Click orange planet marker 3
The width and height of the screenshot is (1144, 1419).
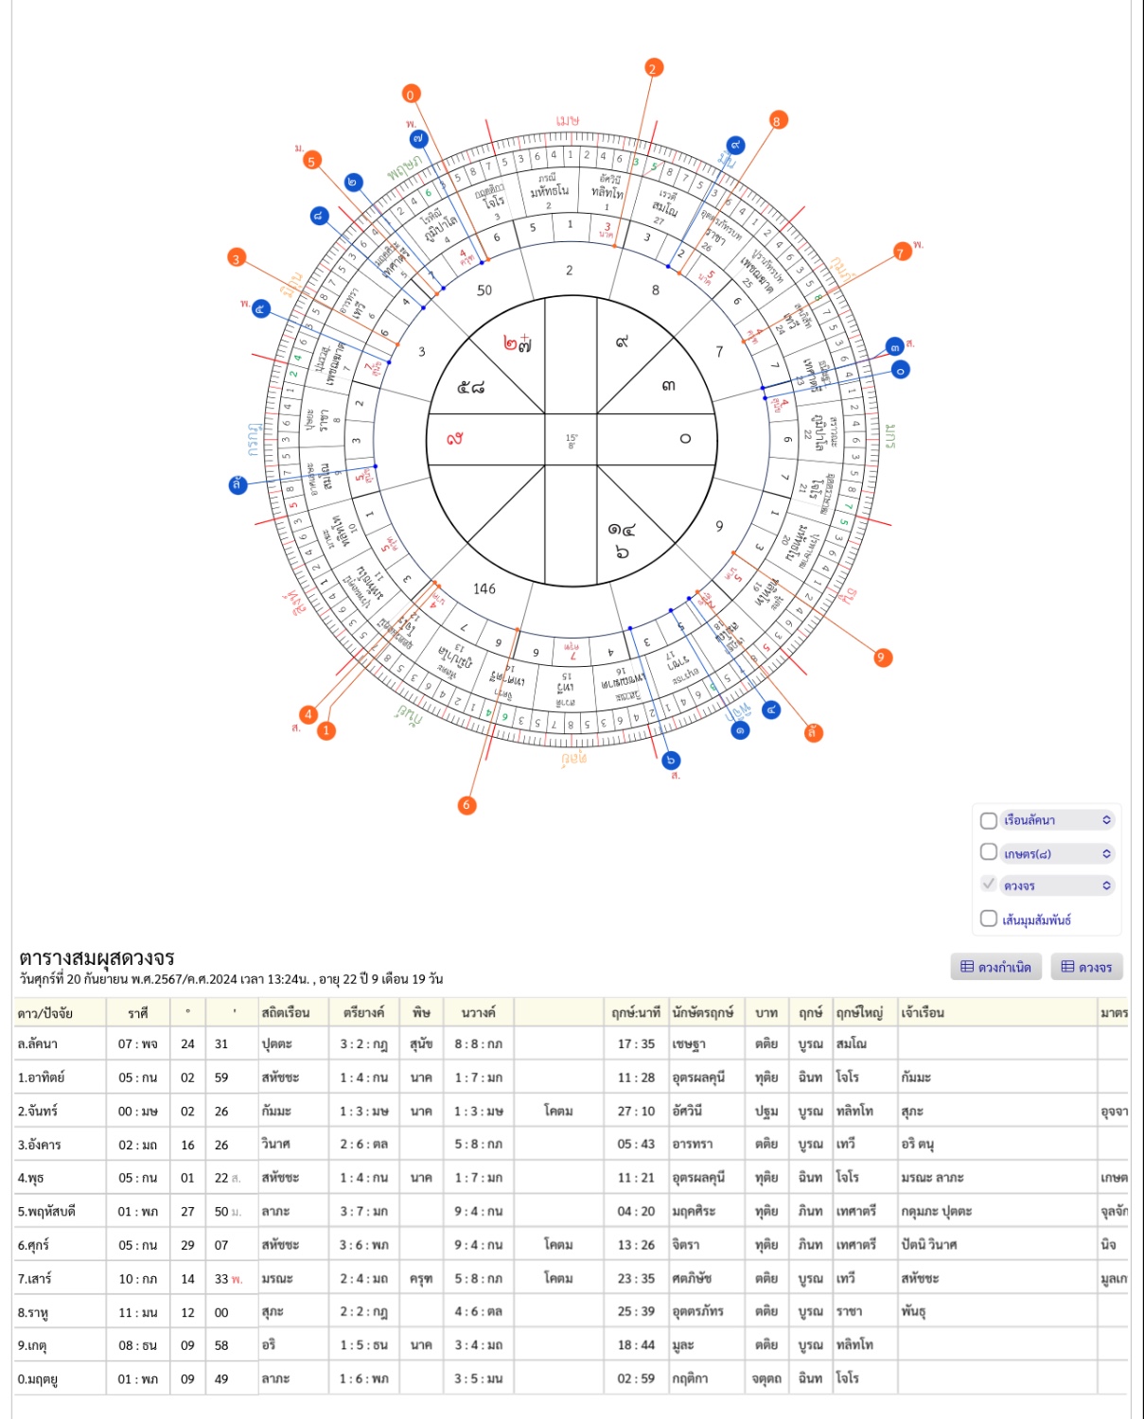237,257
